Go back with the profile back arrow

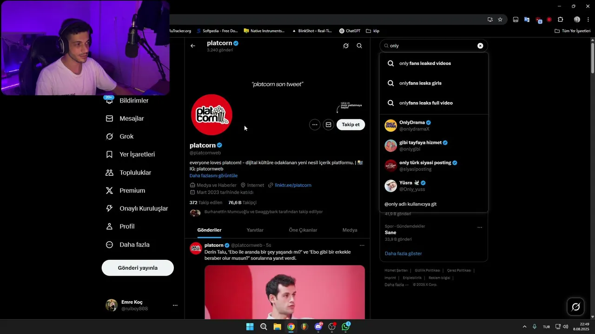tap(193, 46)
